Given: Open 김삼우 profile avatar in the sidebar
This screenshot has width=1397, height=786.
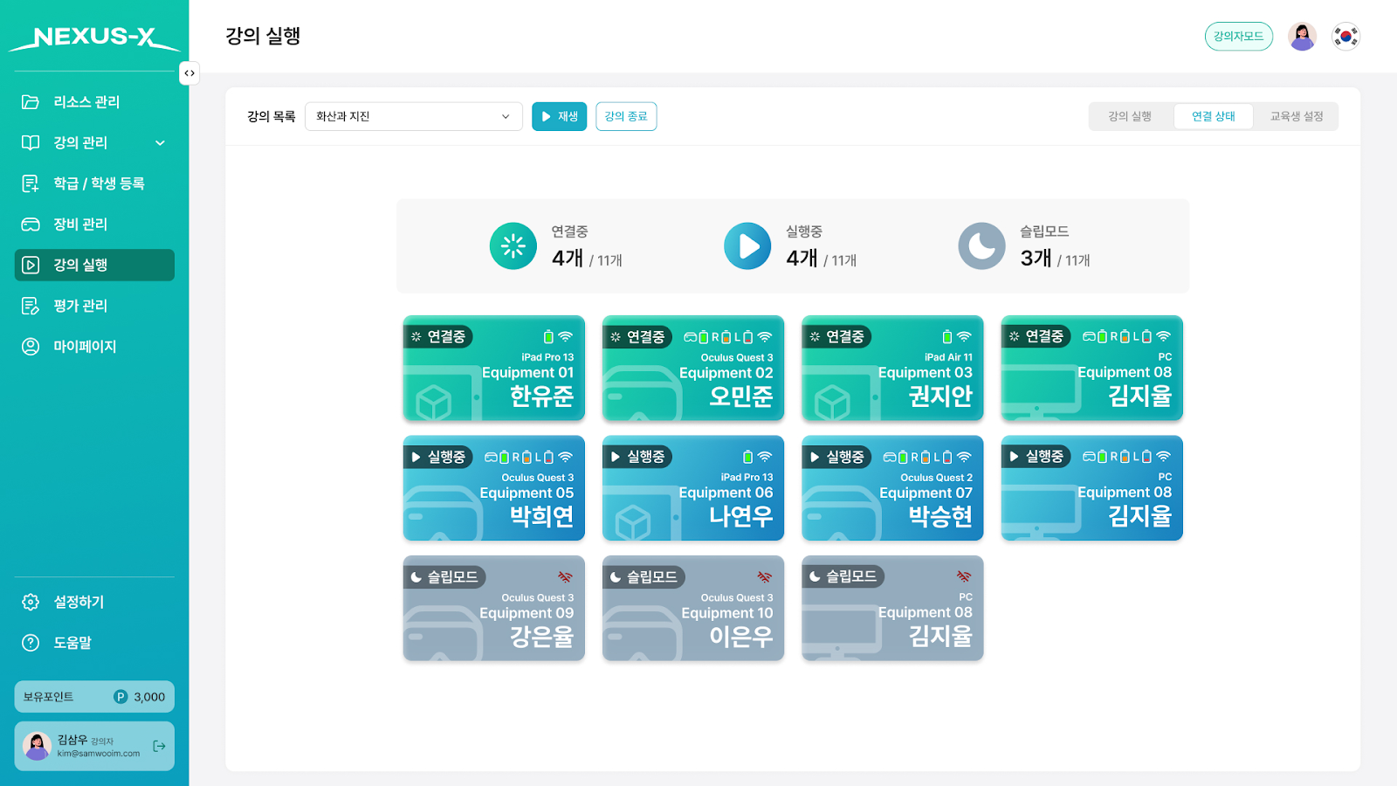Looking at the screenshot, I should (x=37, y=746).
